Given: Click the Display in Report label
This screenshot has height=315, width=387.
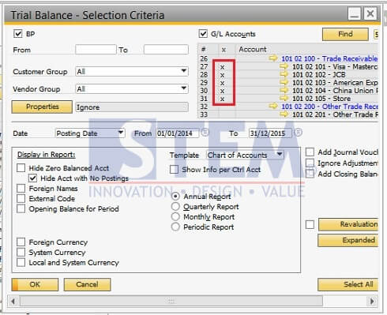Looking at the screenshot, I should point(47,155).
